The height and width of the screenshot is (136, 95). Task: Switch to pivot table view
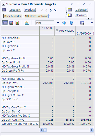pyautogui.click(x=5, y=23)
